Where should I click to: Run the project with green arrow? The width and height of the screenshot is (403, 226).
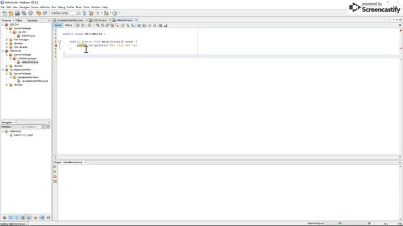(x=98, y=13)
